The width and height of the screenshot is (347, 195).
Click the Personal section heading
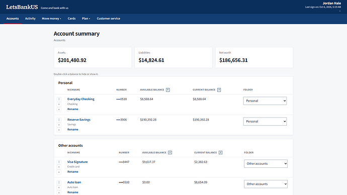65,83
